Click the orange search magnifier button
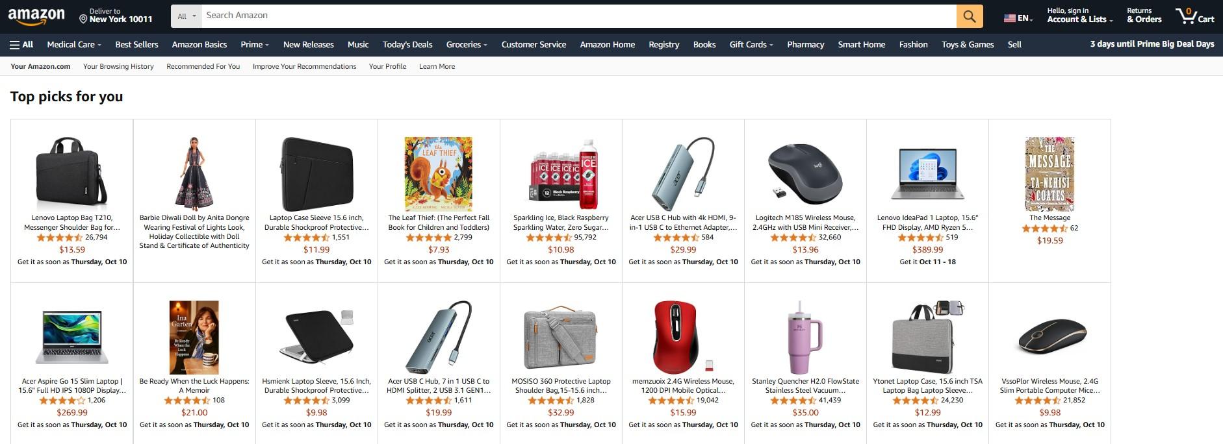This screenshot has height=444, width=1223. [969, 16]
